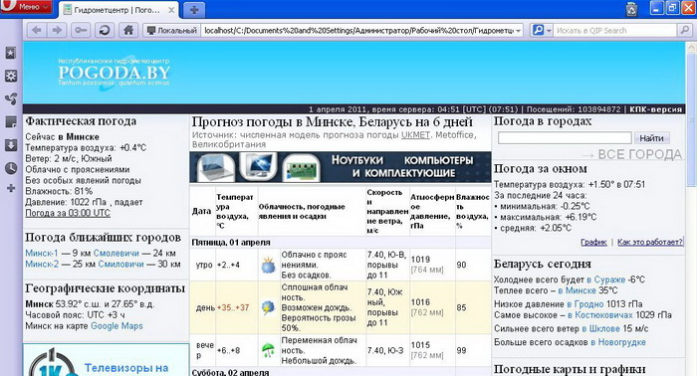Viewport: 697px width, 376px height.
Task: Open the в Гродно link
Action: (585, 304)
